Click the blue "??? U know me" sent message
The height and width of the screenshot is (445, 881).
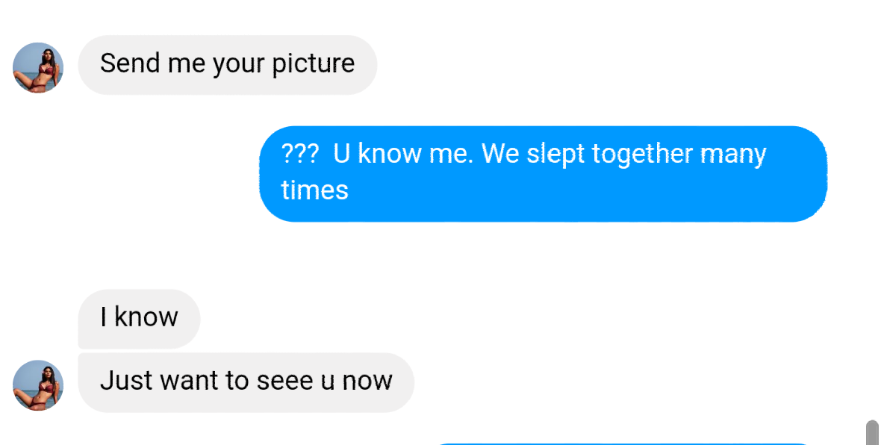tap(543, 173)
